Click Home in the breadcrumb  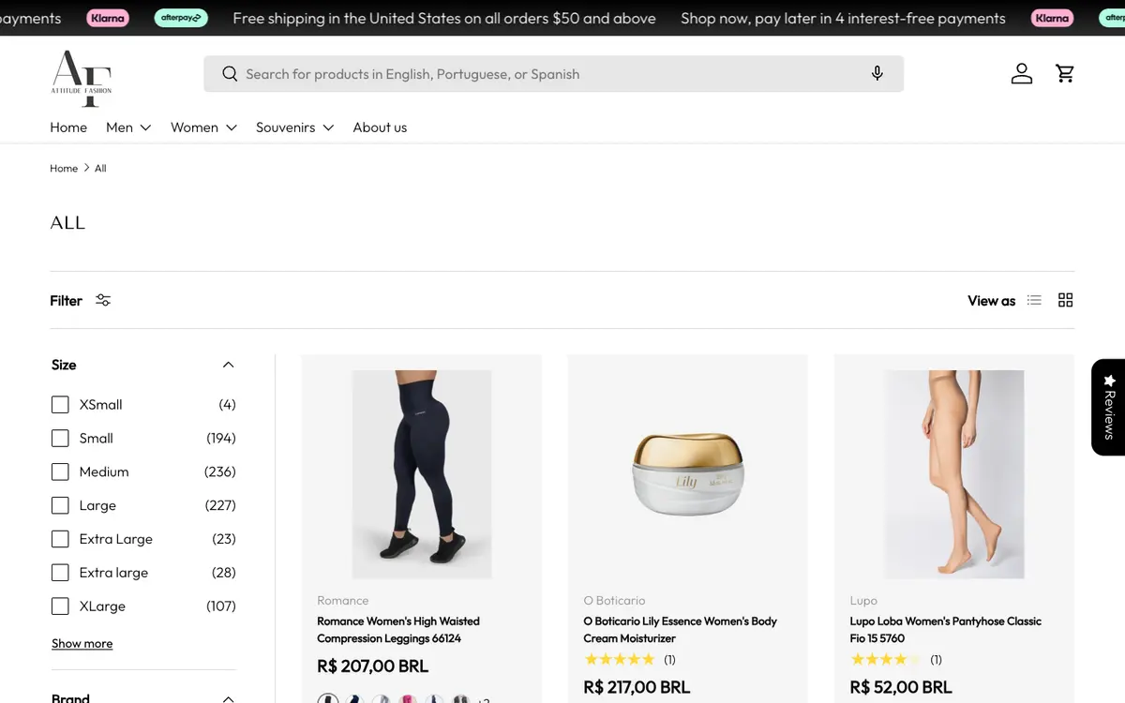coord(64,169)
